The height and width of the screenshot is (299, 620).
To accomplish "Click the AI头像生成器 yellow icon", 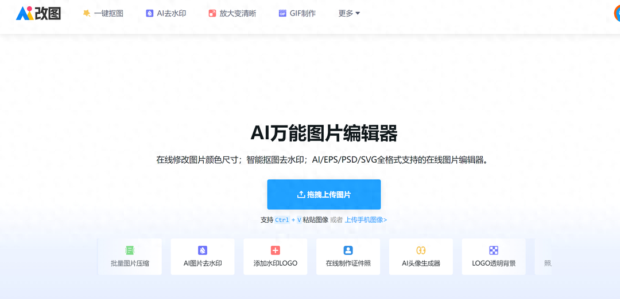I will (x=421, y=250).
